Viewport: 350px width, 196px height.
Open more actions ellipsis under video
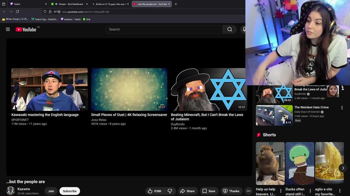click(249, 191)
